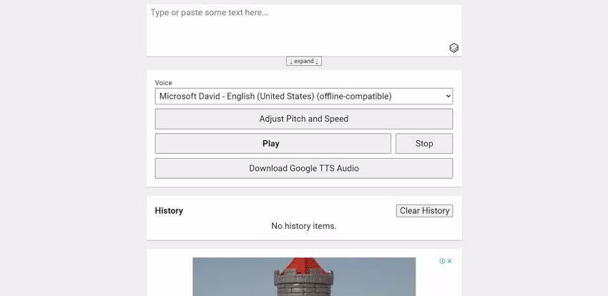
Task: Select the Microsoft David voice text
Action: point(275,96)
